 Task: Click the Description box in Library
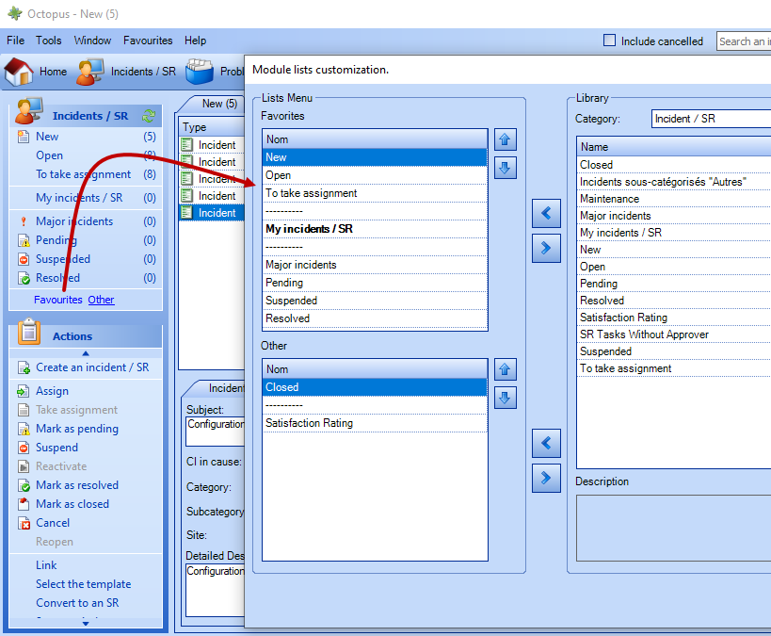click(674, 528)
